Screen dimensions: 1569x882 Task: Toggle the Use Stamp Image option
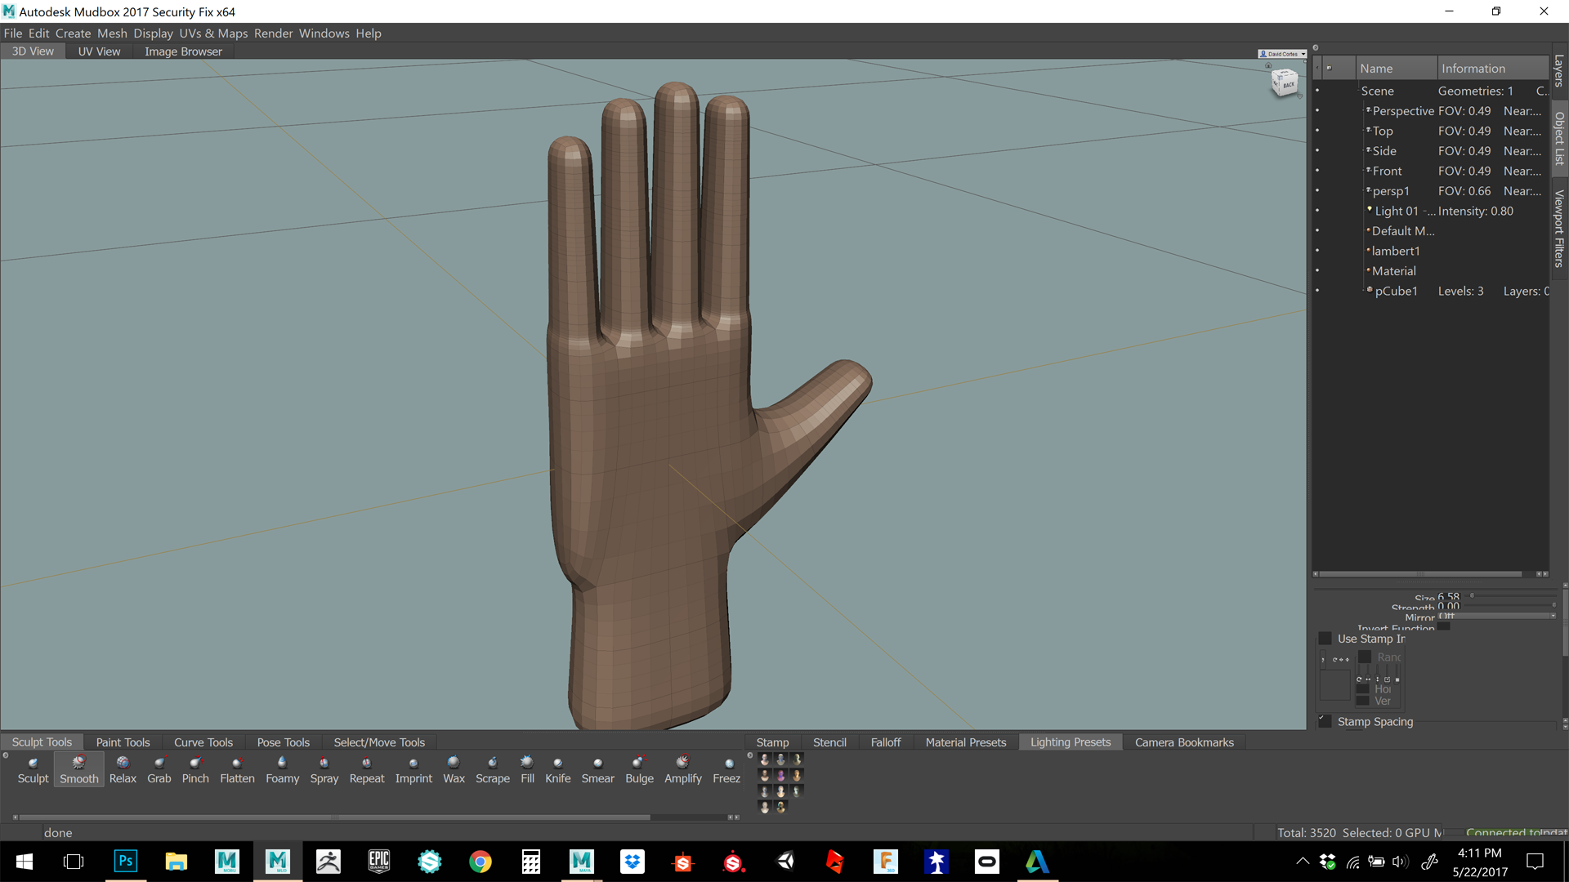tap(1325, 638)
